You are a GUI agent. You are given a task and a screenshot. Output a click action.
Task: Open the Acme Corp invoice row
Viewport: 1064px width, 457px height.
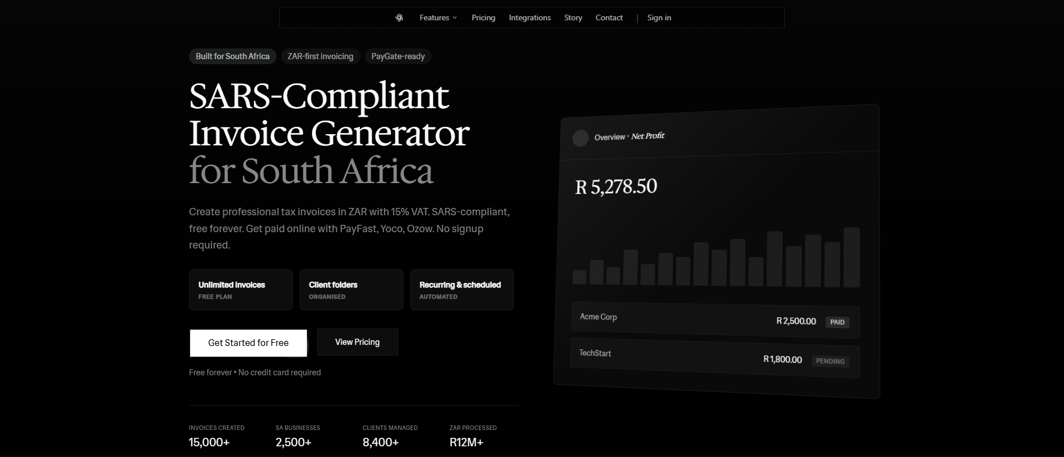click(x=677, y=319)
